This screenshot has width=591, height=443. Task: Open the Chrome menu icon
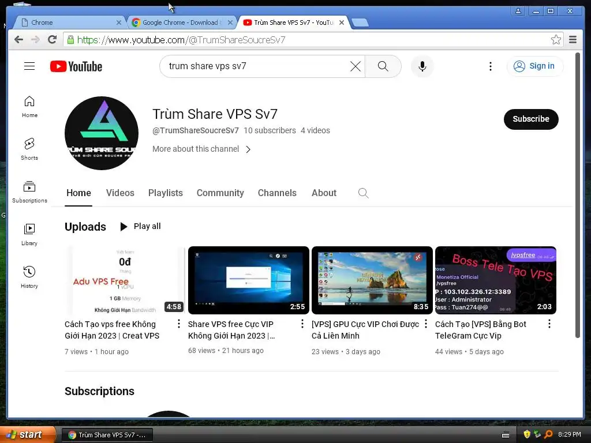pos(573,40)
